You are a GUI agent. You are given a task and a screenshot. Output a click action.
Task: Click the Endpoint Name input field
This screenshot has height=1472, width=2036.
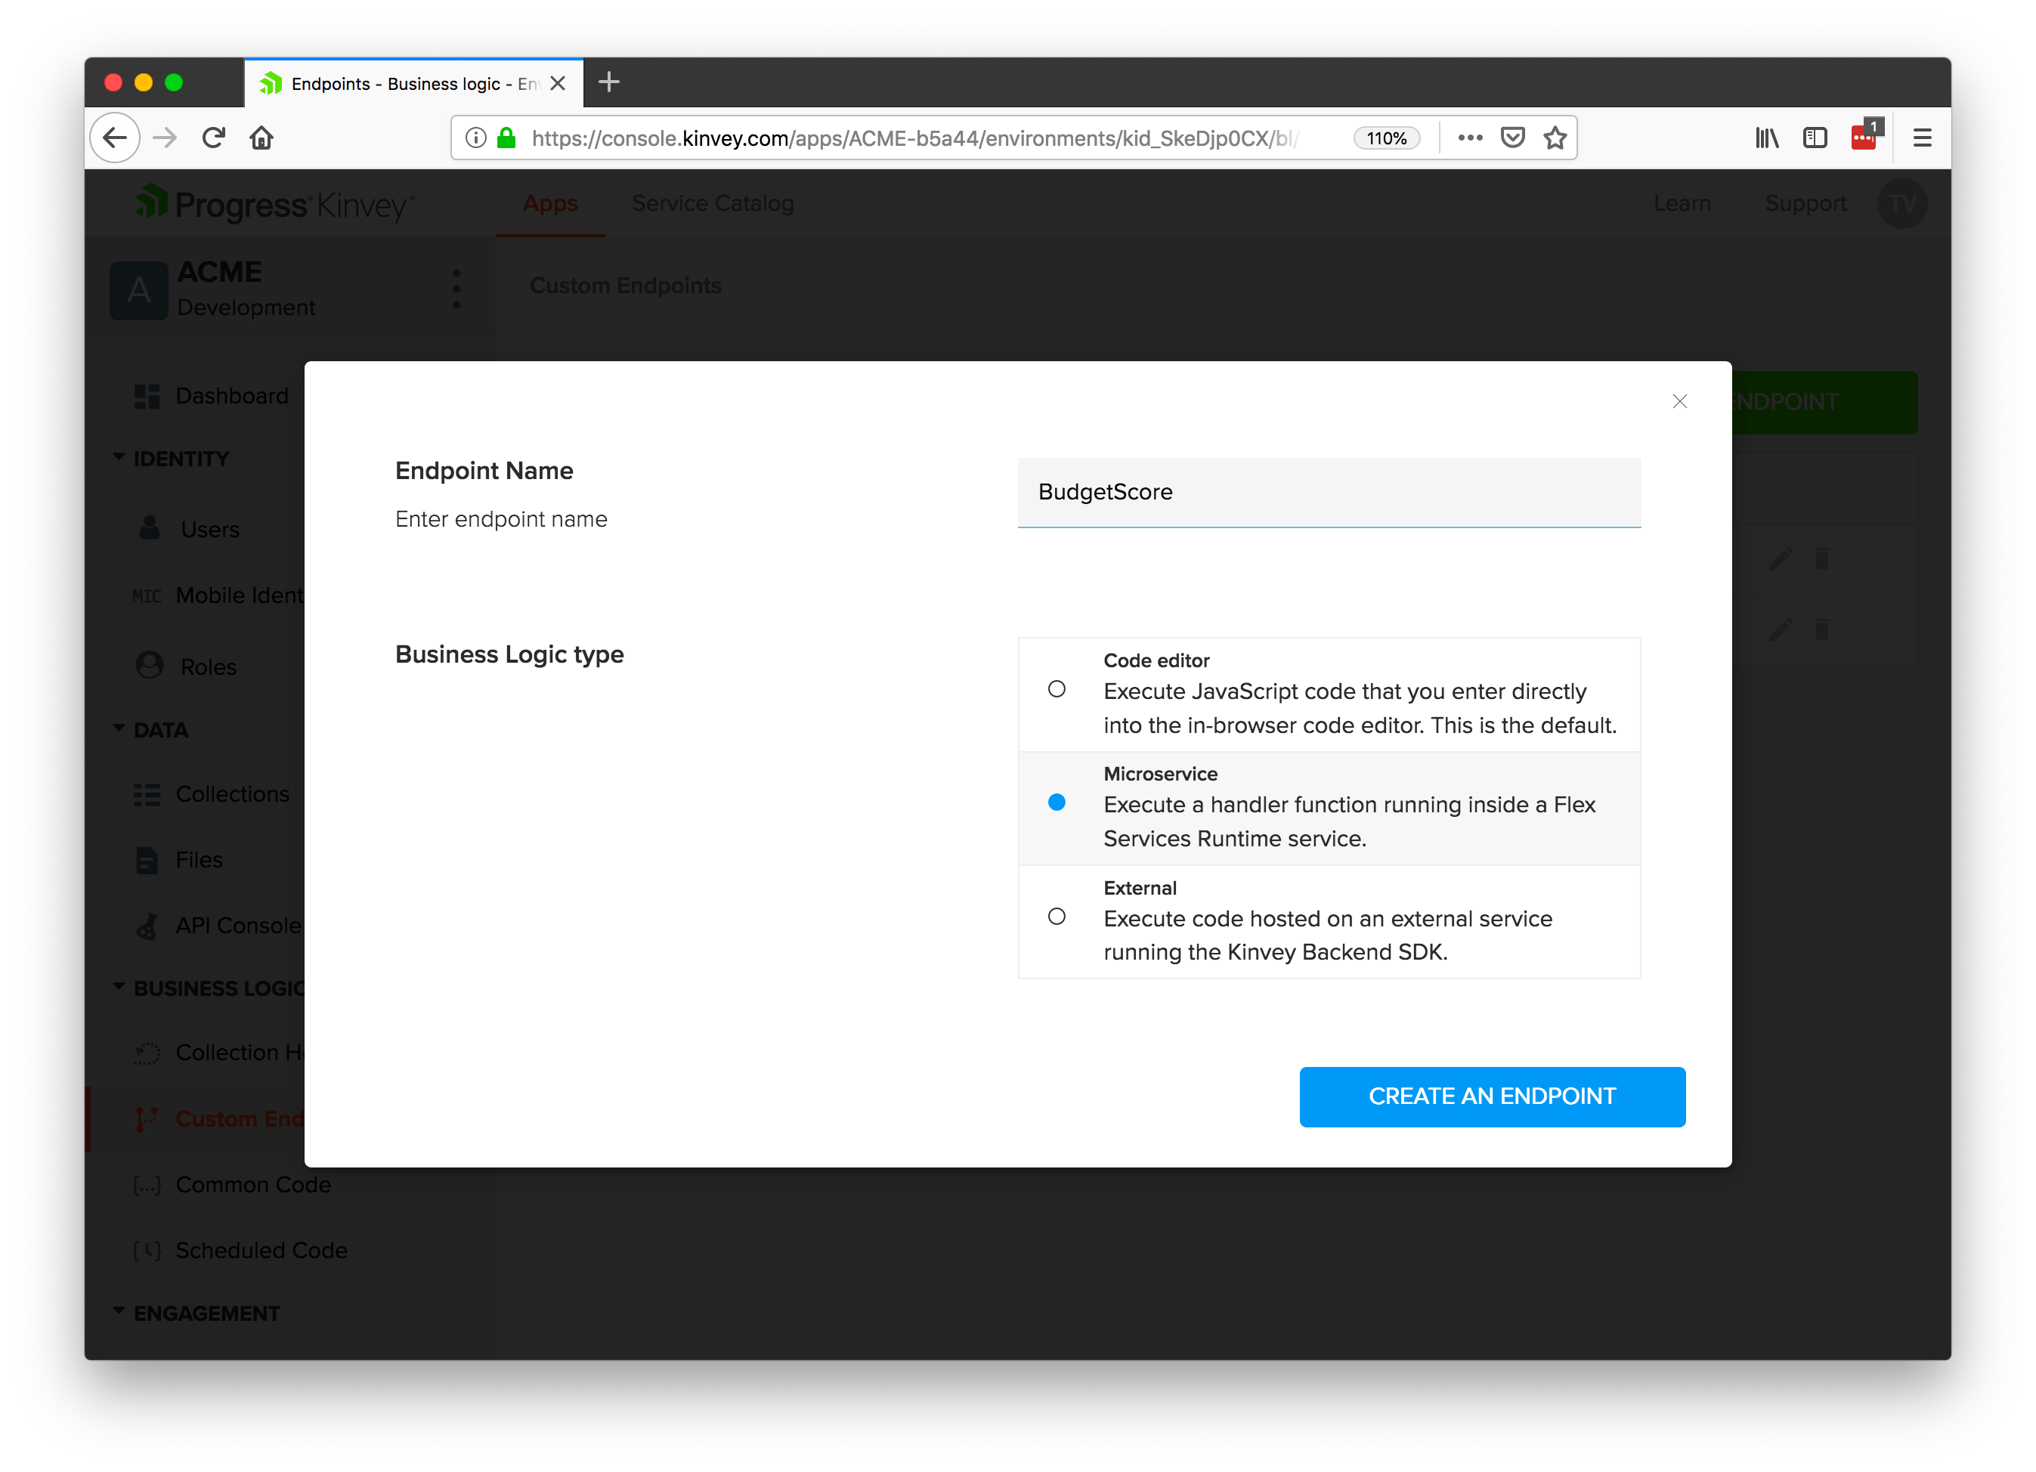tap(1329, 492)
